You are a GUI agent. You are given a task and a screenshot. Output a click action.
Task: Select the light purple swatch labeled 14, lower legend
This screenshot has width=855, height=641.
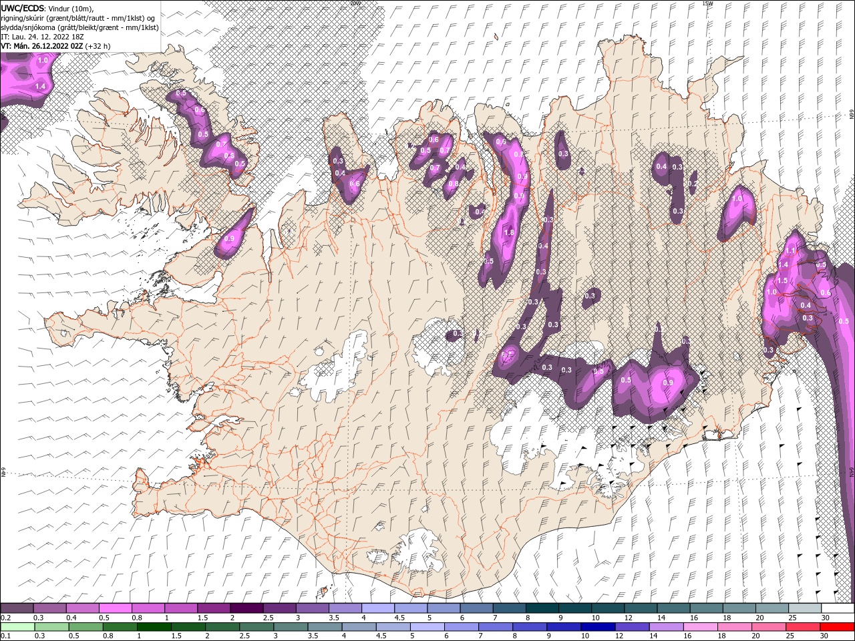pos(666,627)
